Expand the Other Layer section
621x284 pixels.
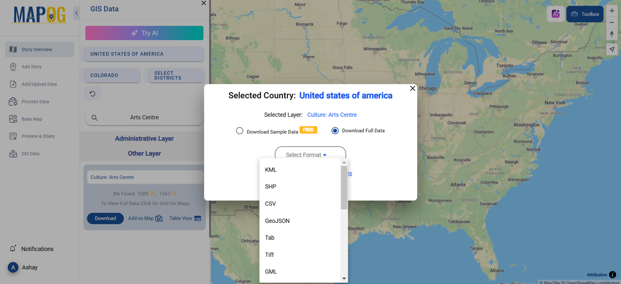pyautogui.click(x=144, y=154)
